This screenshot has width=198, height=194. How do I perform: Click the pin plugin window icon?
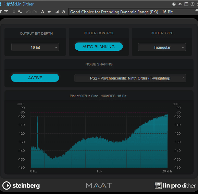tap(180, 4)
